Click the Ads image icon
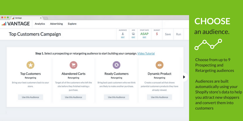 coord(133,34)
